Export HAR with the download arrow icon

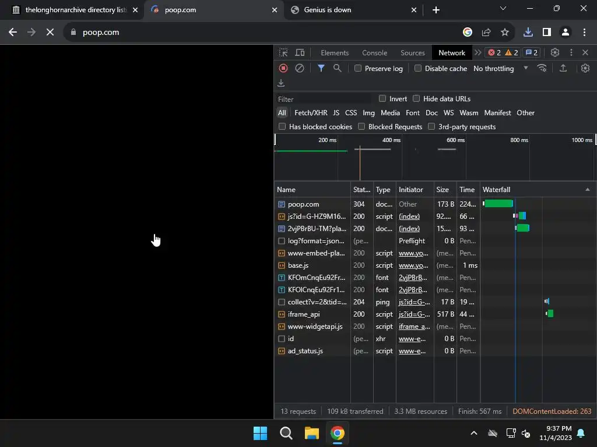coord(281,83)
